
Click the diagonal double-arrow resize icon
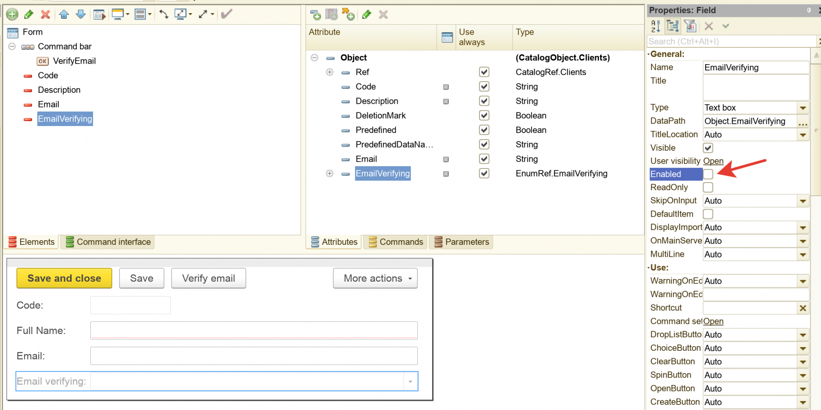tap(203, 15)
